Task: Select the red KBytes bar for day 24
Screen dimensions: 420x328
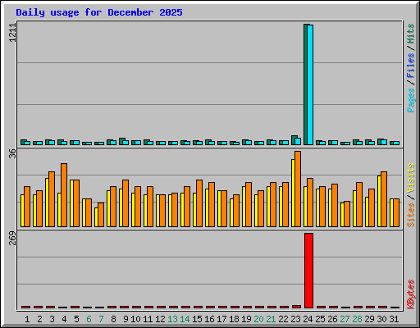Action: tap(308, 271)
